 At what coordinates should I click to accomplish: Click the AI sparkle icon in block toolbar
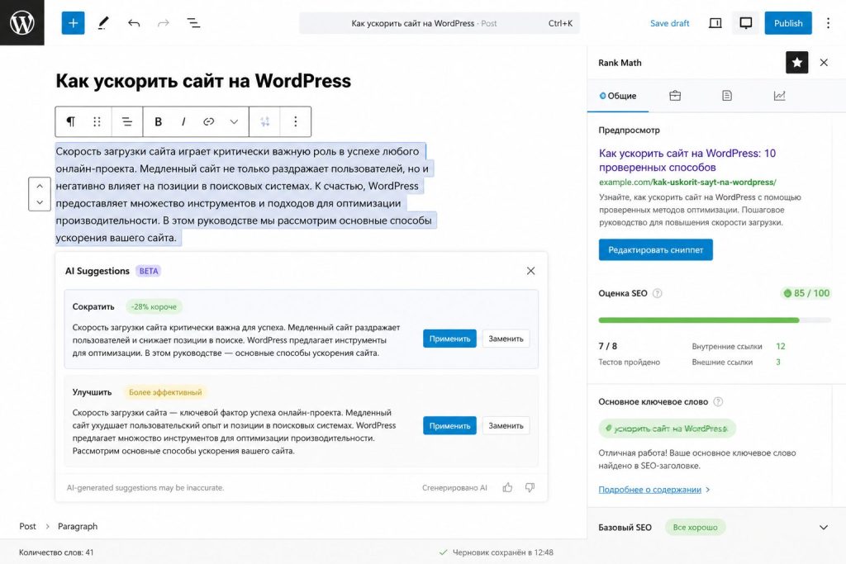click(x=265, y=121)
